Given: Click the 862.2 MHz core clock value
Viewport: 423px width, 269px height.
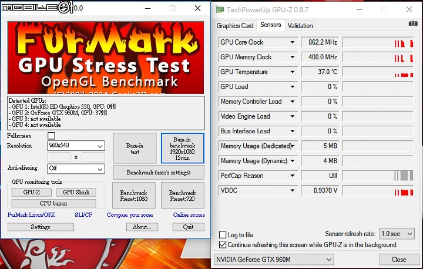Looking at the screenshot, I should pos(320,42).
